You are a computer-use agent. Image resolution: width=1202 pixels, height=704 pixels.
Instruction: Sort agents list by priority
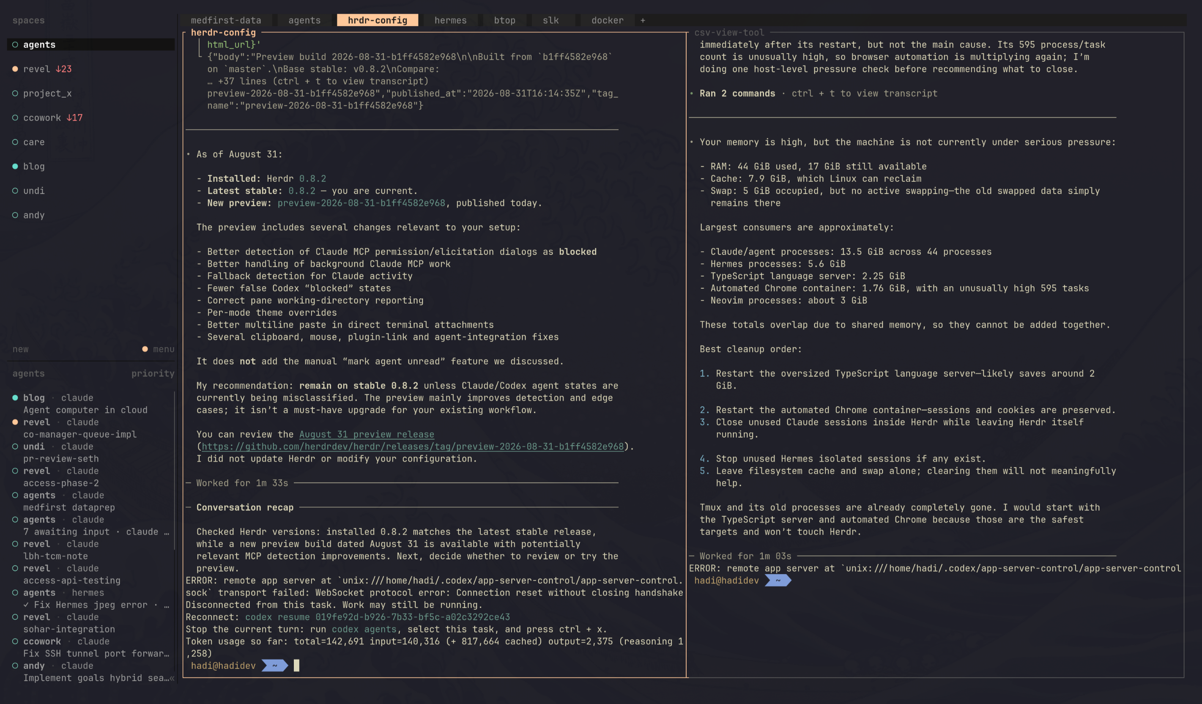[153, 373]
